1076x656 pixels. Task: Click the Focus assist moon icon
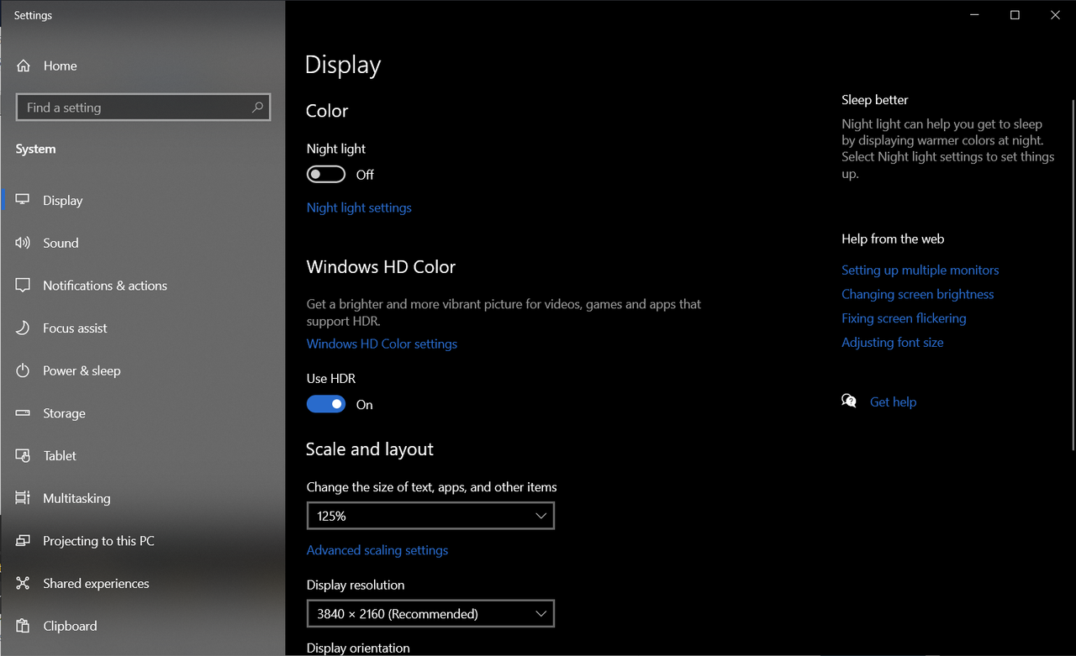pyautogui.click(x=24, y=328)
